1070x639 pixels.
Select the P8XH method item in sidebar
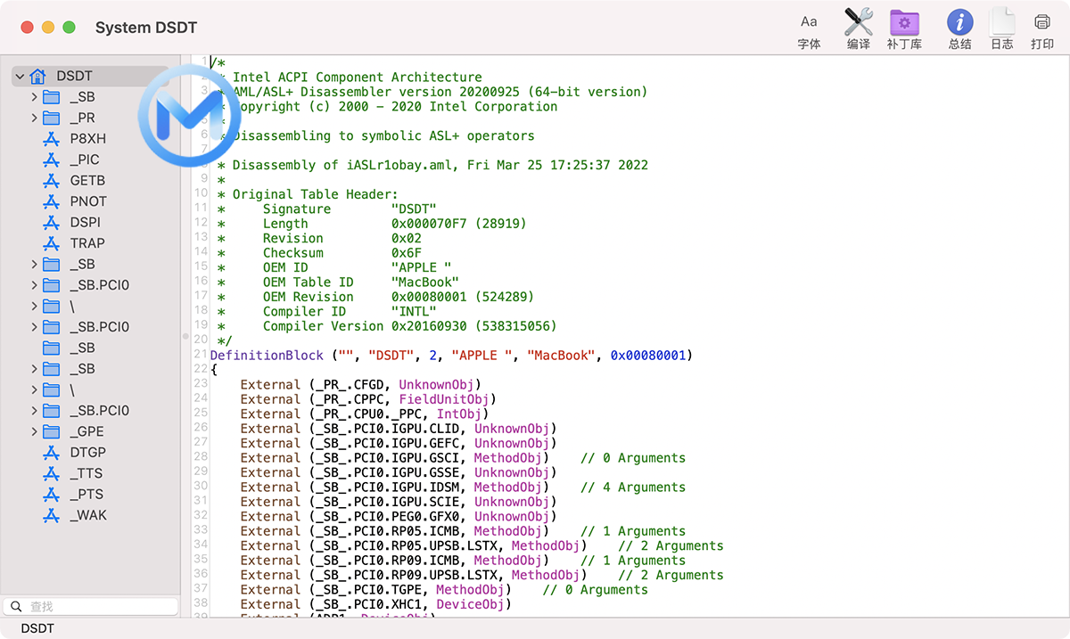87,139
